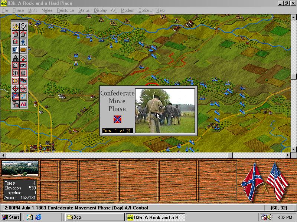Click the map's vertical scrollbar down arrow

click(294, 149)
